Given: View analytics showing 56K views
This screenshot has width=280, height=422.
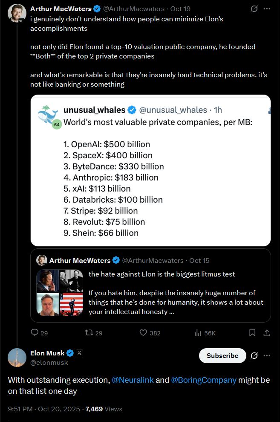Looking at the screenshot, I should pyautogui.click(x=205, y=333).
